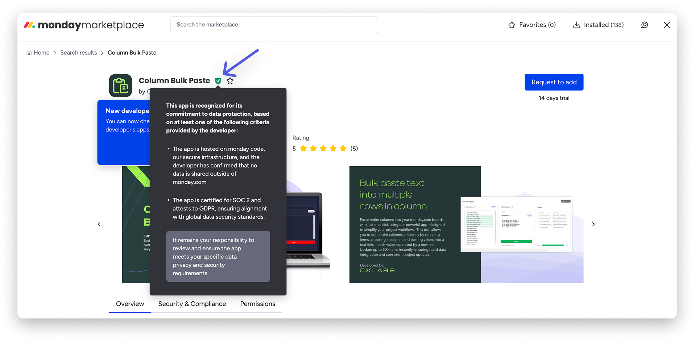Click the New developer notice popup
This screenshot has height=342, width=695.
click(x=124, y=132)
